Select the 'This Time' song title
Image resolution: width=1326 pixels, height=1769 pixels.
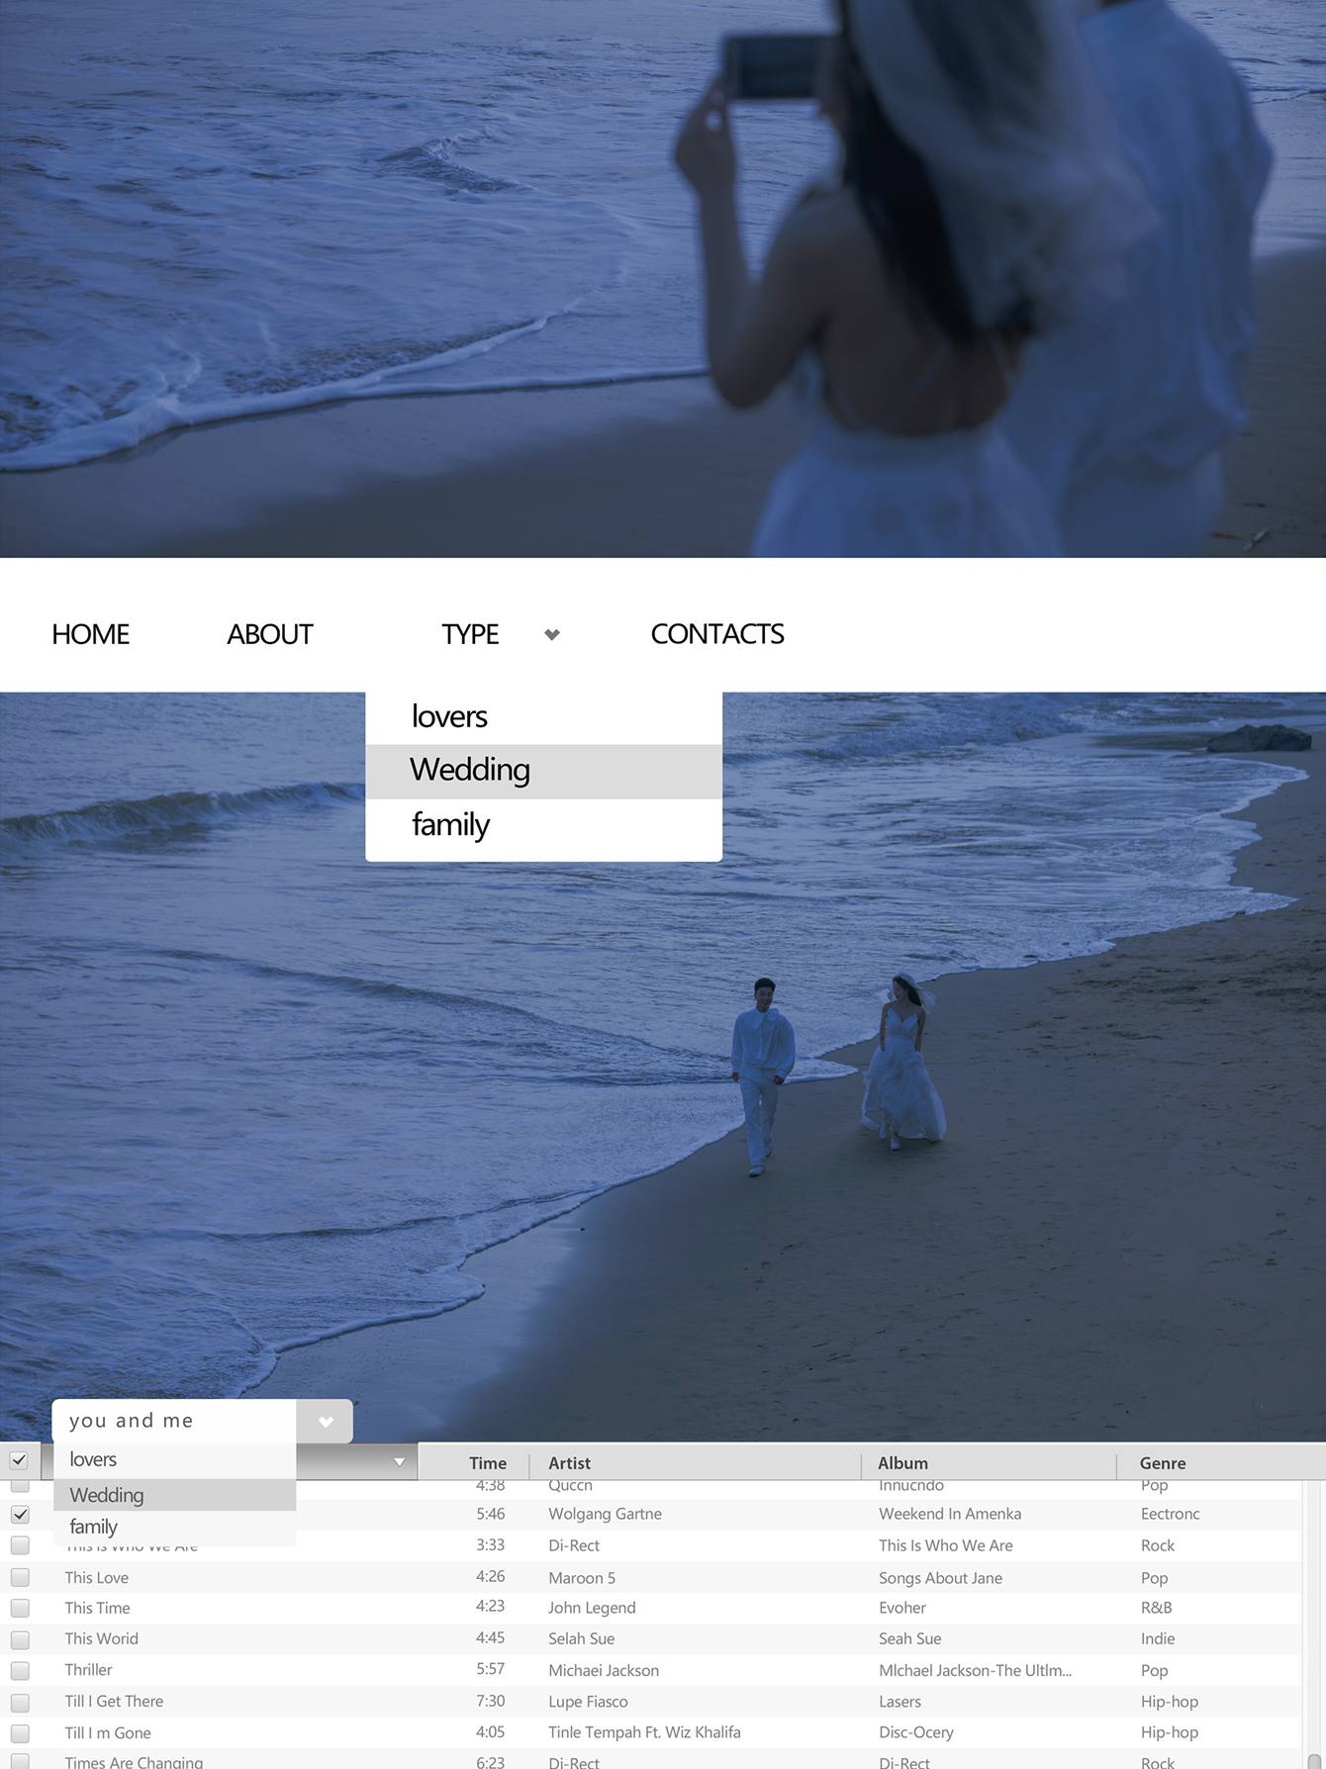(x=97, y=1608)
